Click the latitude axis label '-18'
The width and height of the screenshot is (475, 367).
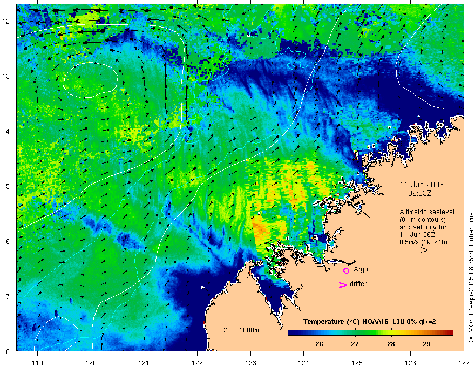[5, 351]
